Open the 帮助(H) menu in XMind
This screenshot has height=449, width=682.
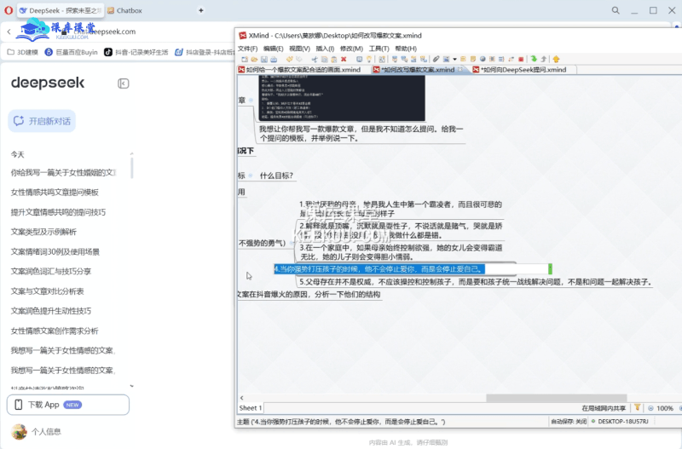pyautogui.click(x=406, y=49)
